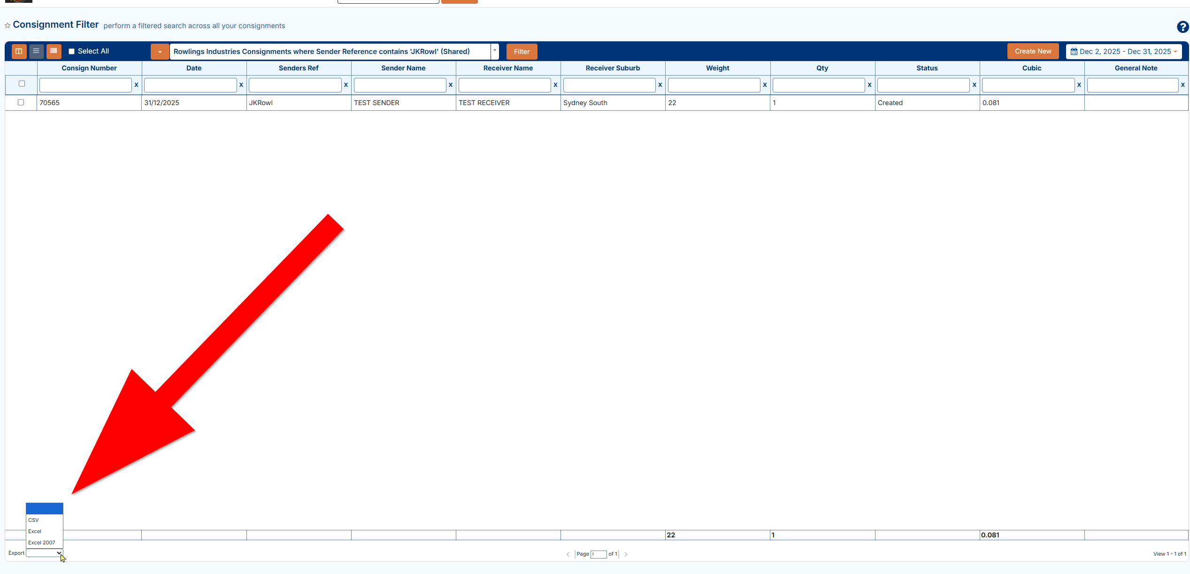Select the checkbox for consignment 70565
The image size is (1190, 574).
click(21, 102)
